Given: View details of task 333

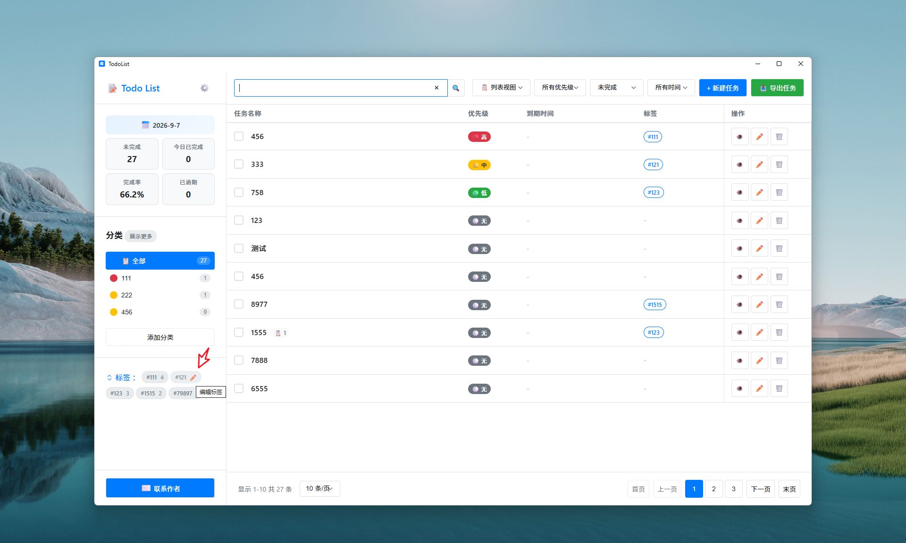Looking at the screenshot, I should [740, 165].
